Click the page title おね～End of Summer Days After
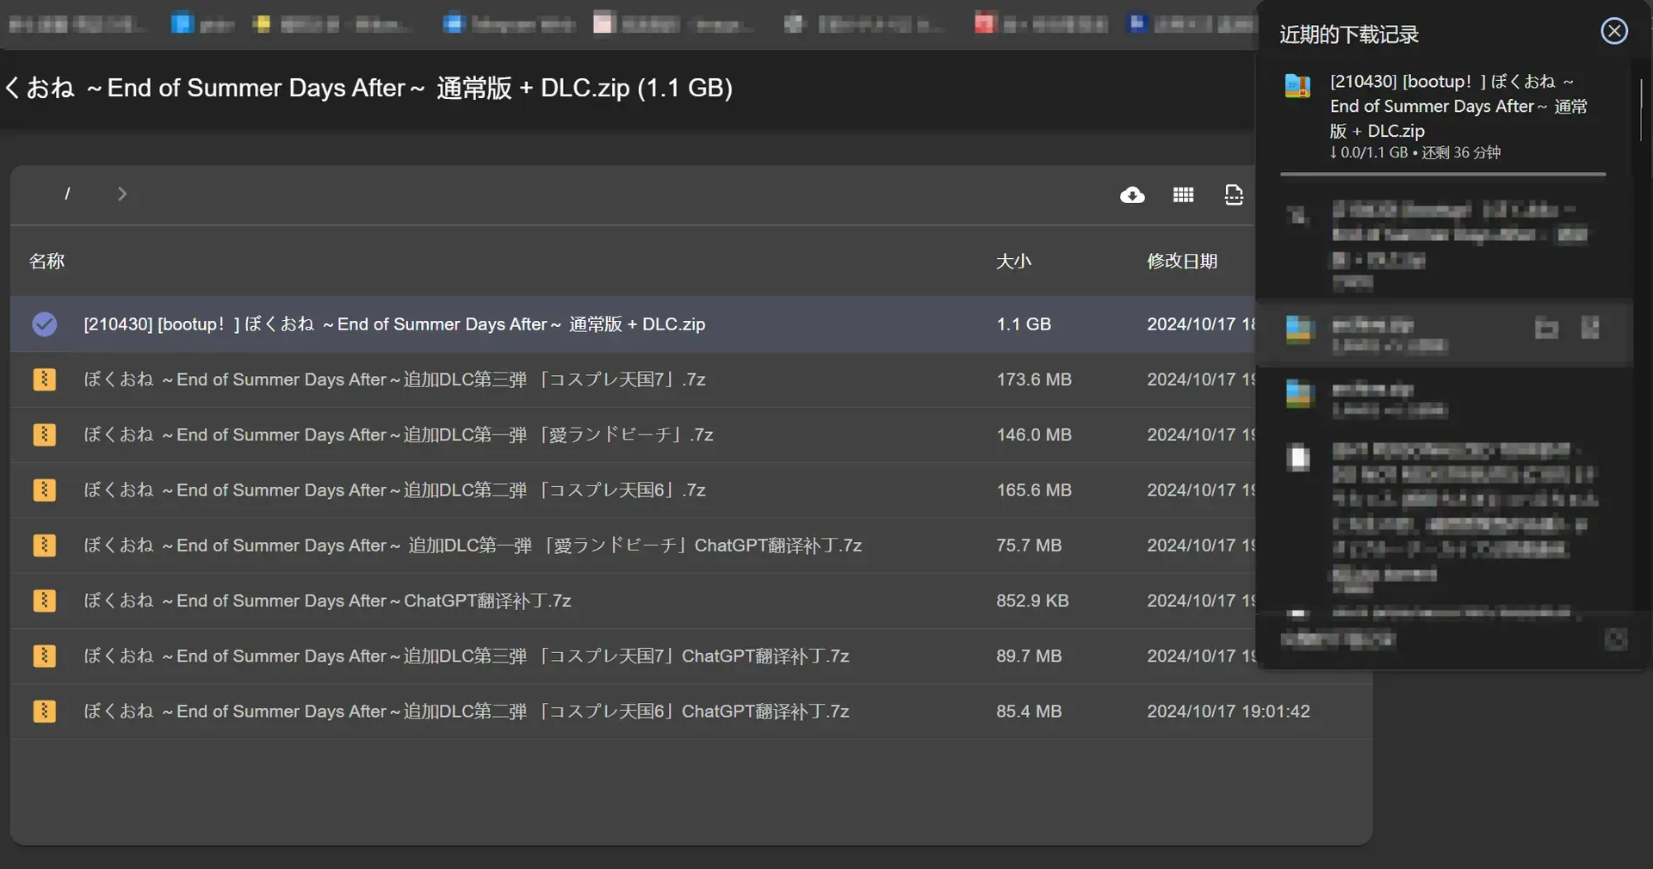The image size is (1653, 869). [x=369, y=88]
